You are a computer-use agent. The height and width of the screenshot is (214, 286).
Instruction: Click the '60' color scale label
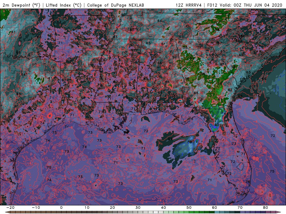(214, 208)
